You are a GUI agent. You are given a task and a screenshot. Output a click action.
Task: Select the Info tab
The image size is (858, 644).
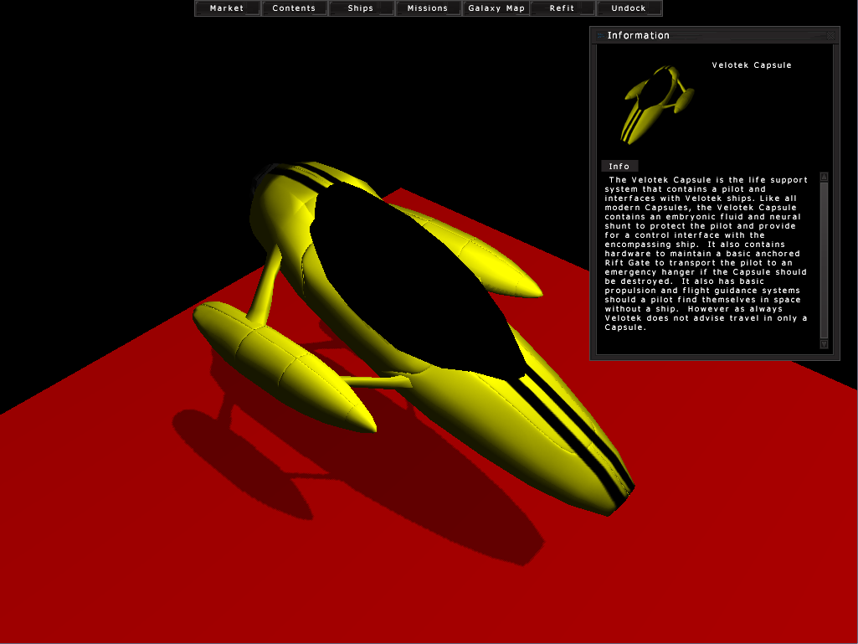[619, 166]
